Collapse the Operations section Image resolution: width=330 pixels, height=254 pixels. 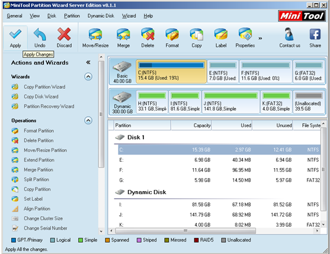pyautogui.click(x=88, y=120)
